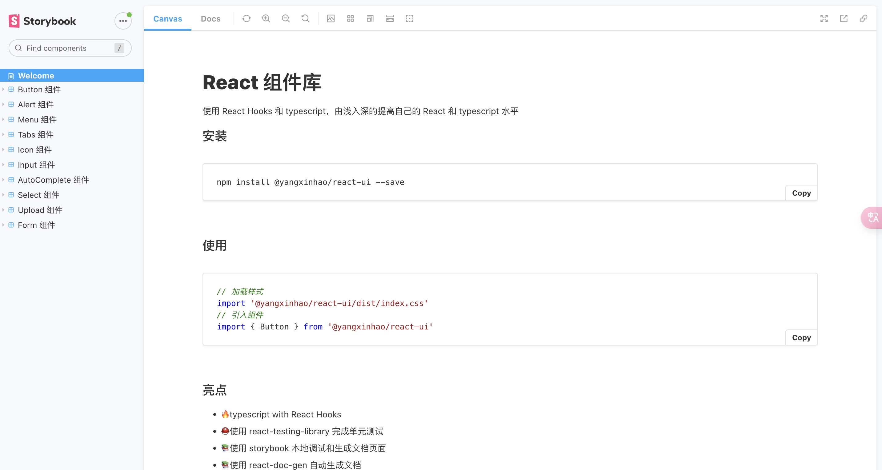
Task: Click the copy canvas link icon
Action: click(x=863, y=18)
